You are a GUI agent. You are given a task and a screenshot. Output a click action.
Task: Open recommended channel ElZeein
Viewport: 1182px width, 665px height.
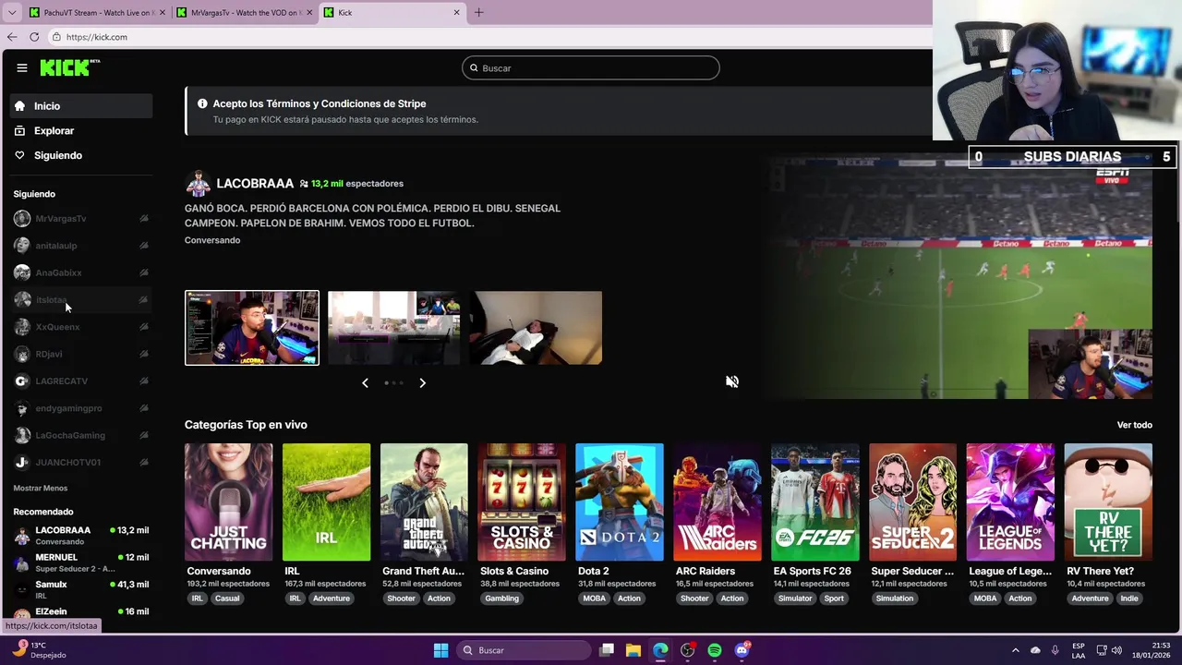[81, 613]
